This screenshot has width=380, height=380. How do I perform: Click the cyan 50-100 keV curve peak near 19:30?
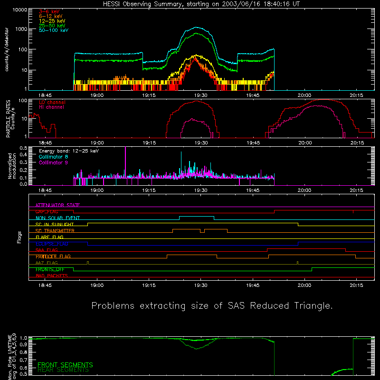tap(196, 28)
